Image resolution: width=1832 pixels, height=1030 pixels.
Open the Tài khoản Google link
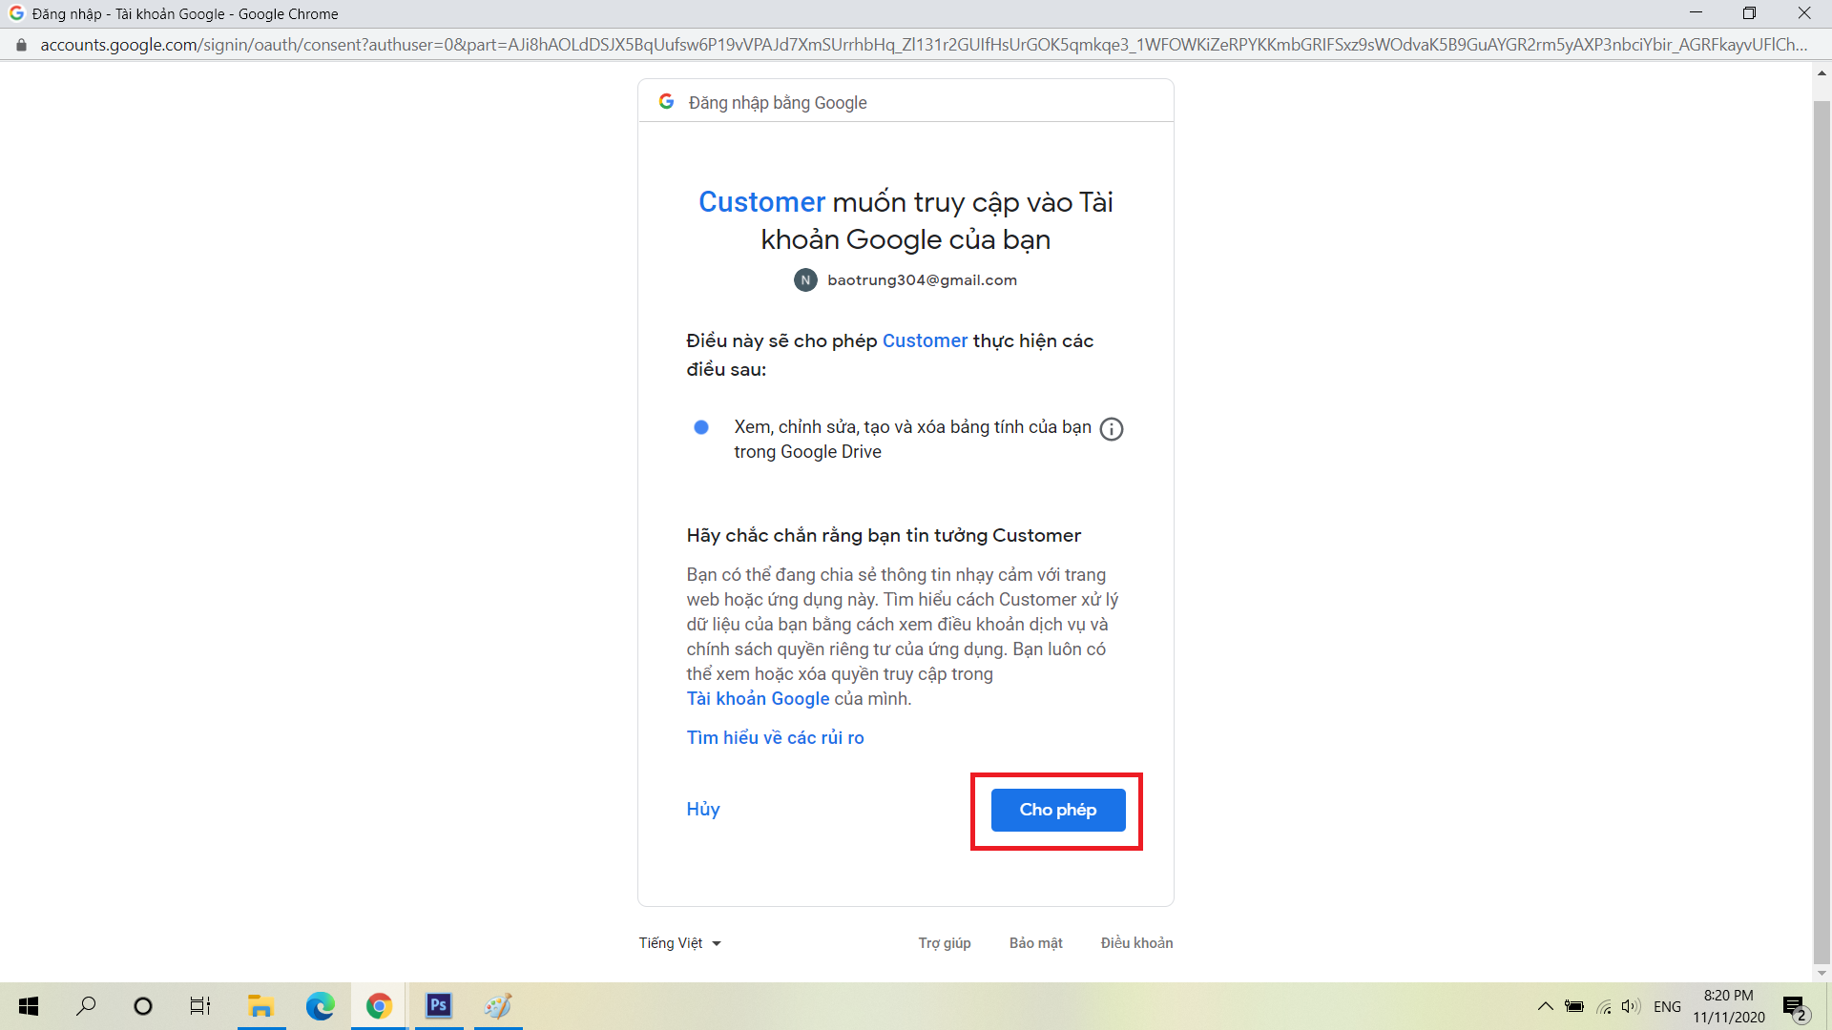(x=758, y=699)
